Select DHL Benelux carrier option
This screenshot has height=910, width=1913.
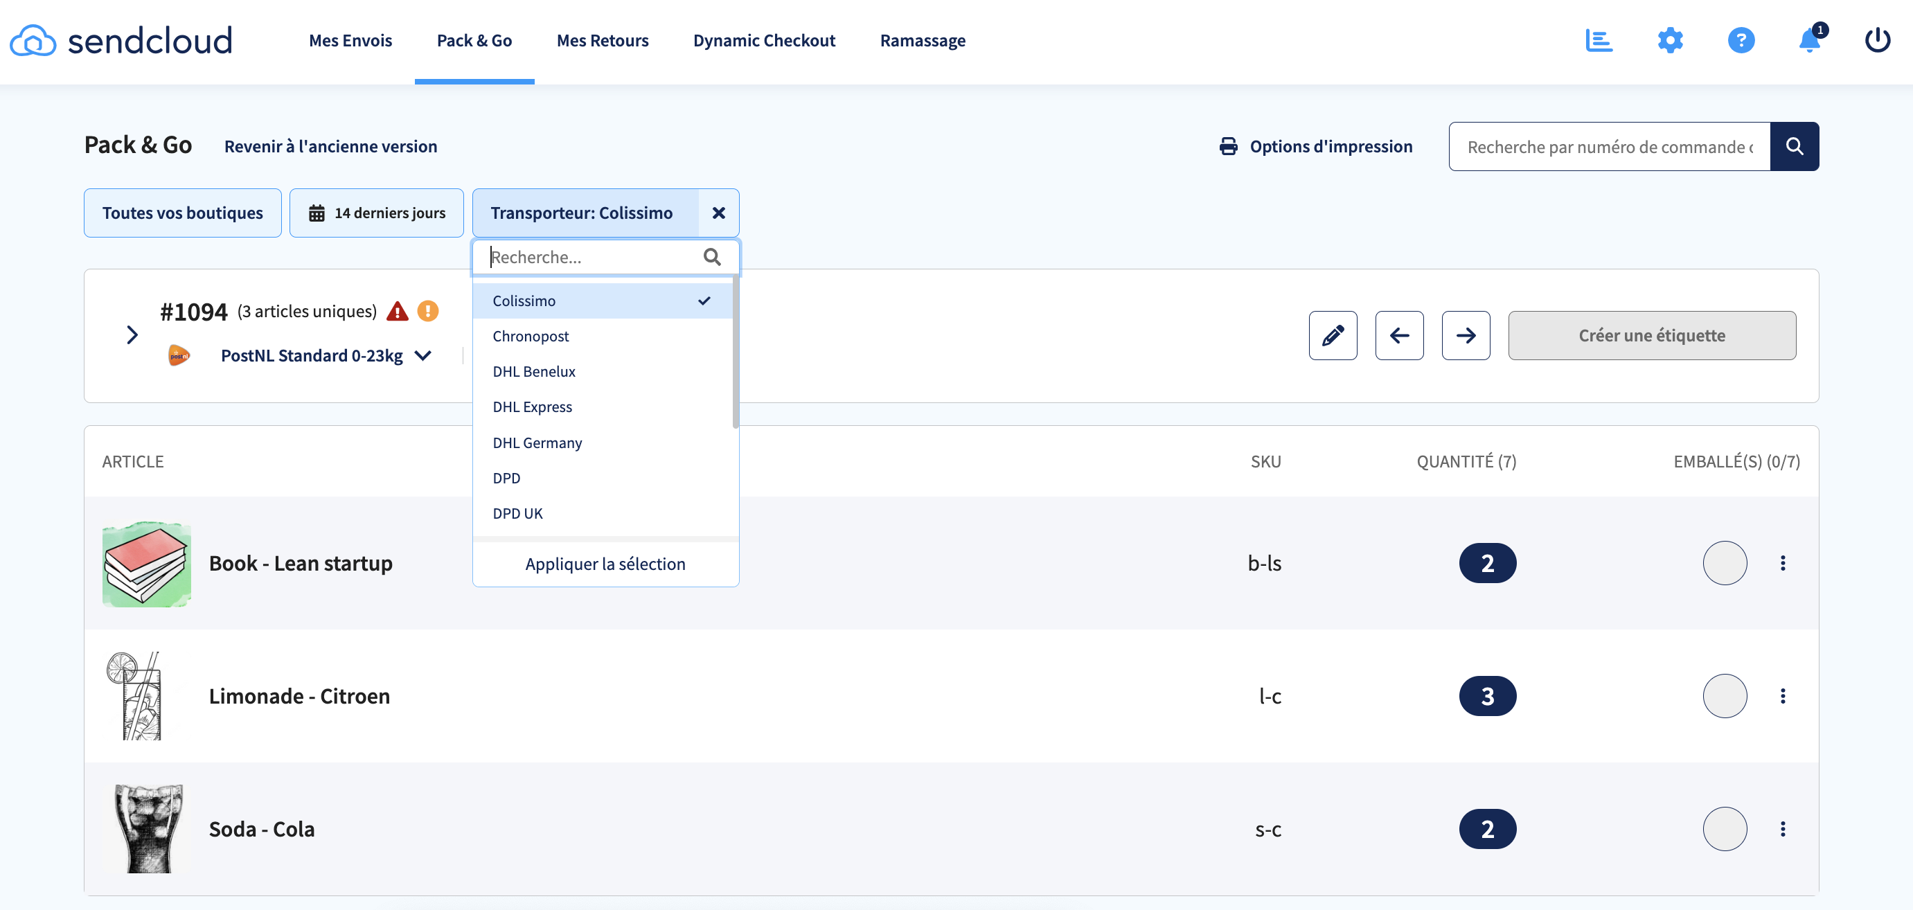pos(603,372)
